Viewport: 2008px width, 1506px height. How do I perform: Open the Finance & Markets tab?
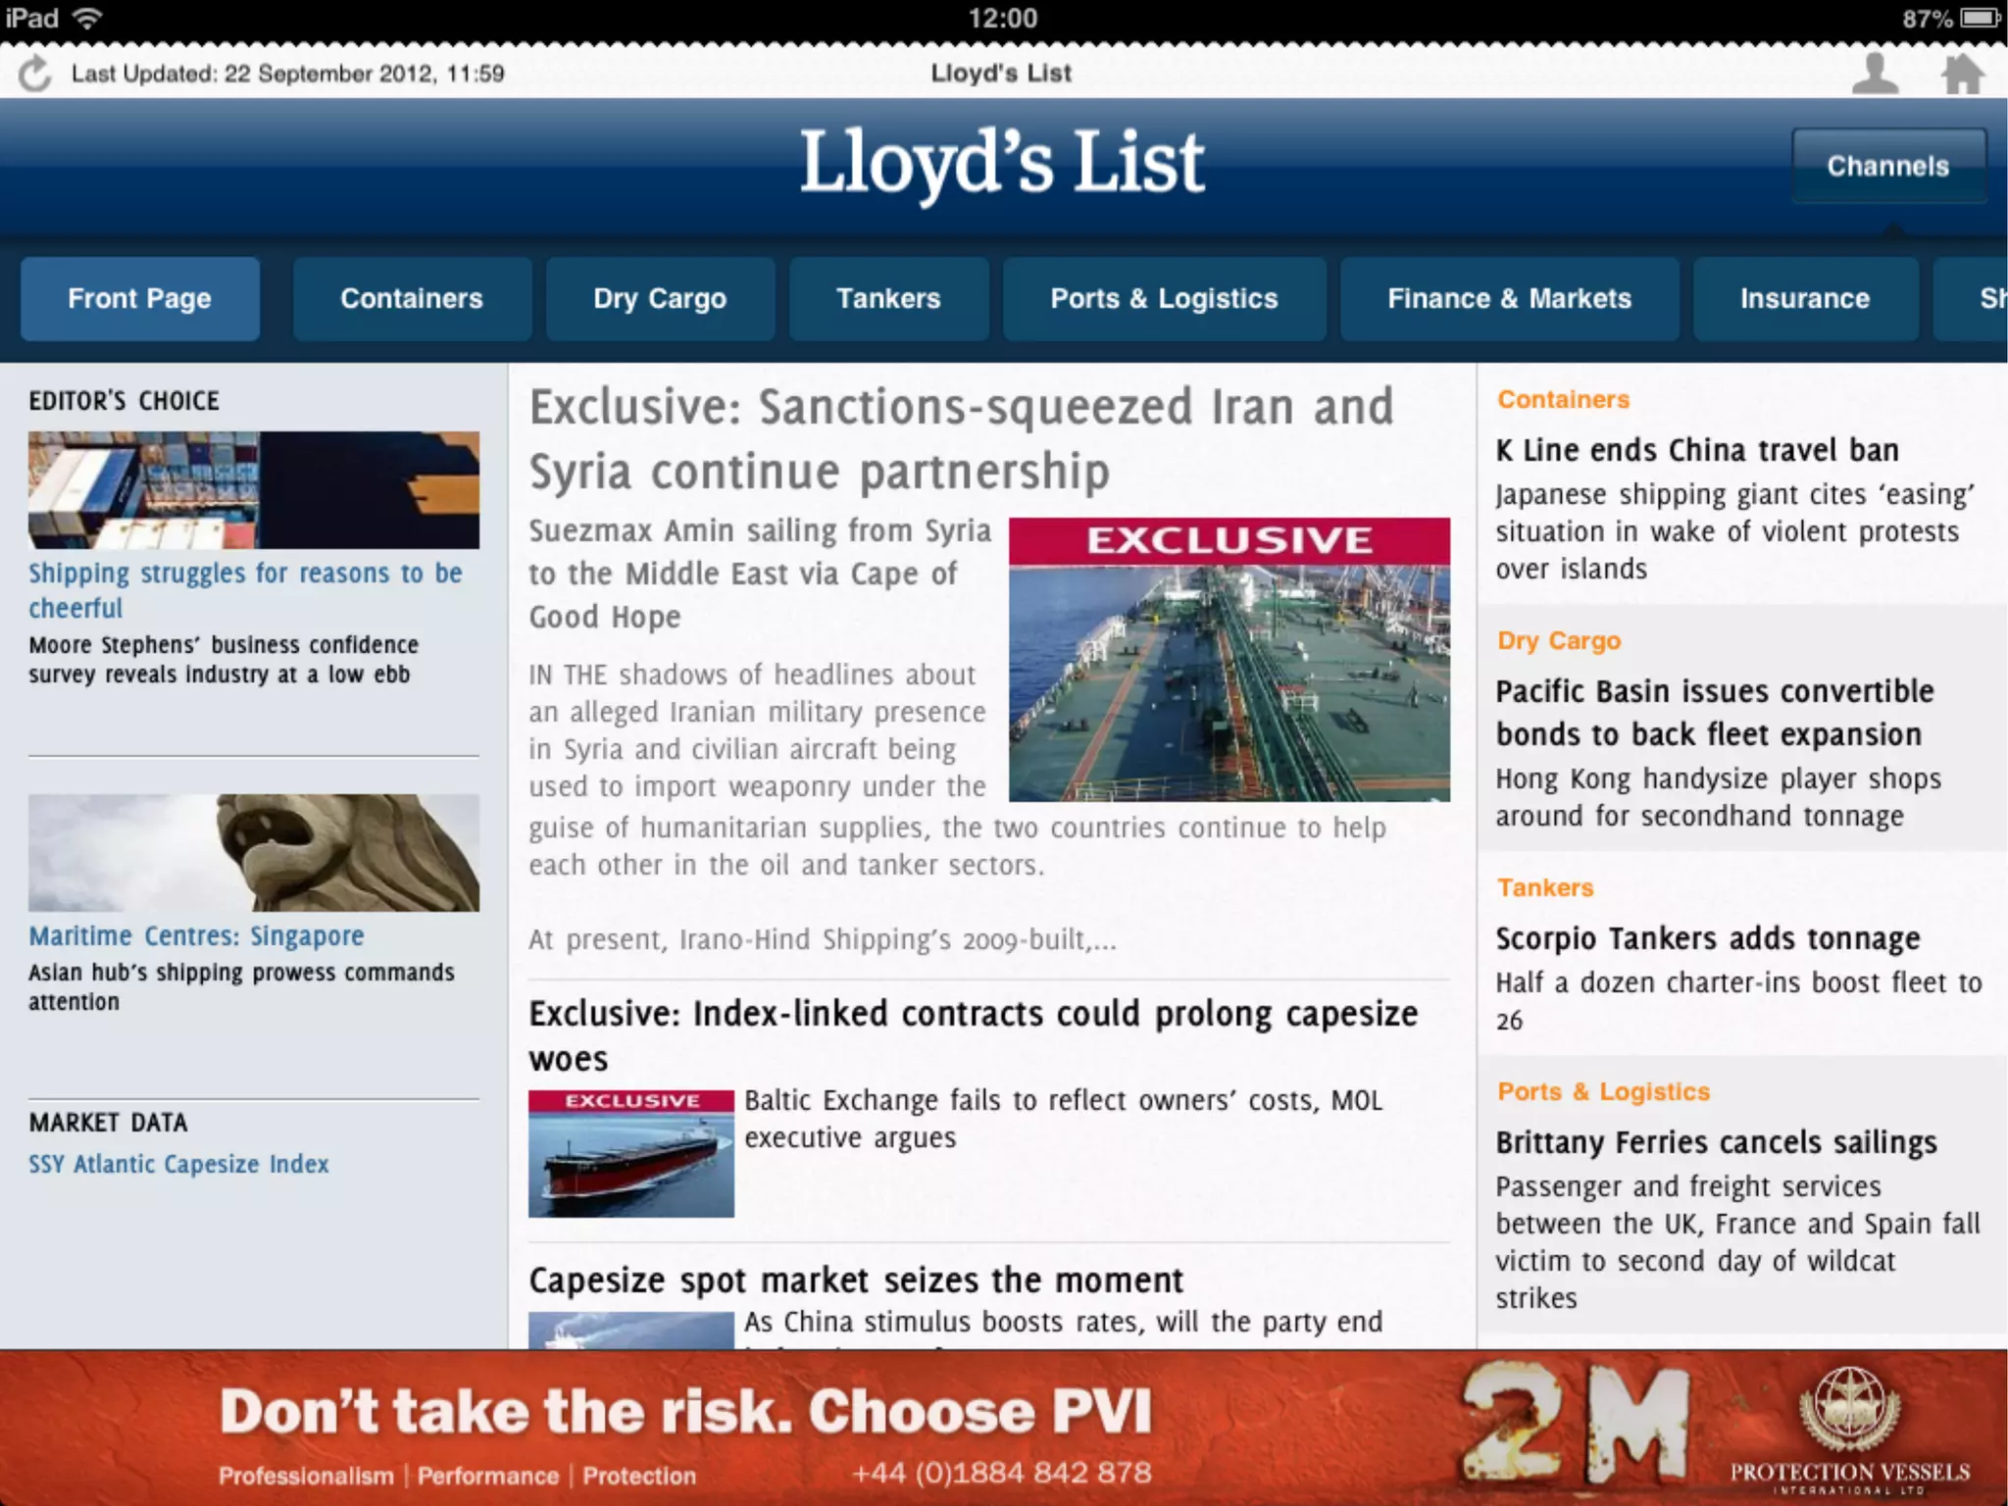1508,298
